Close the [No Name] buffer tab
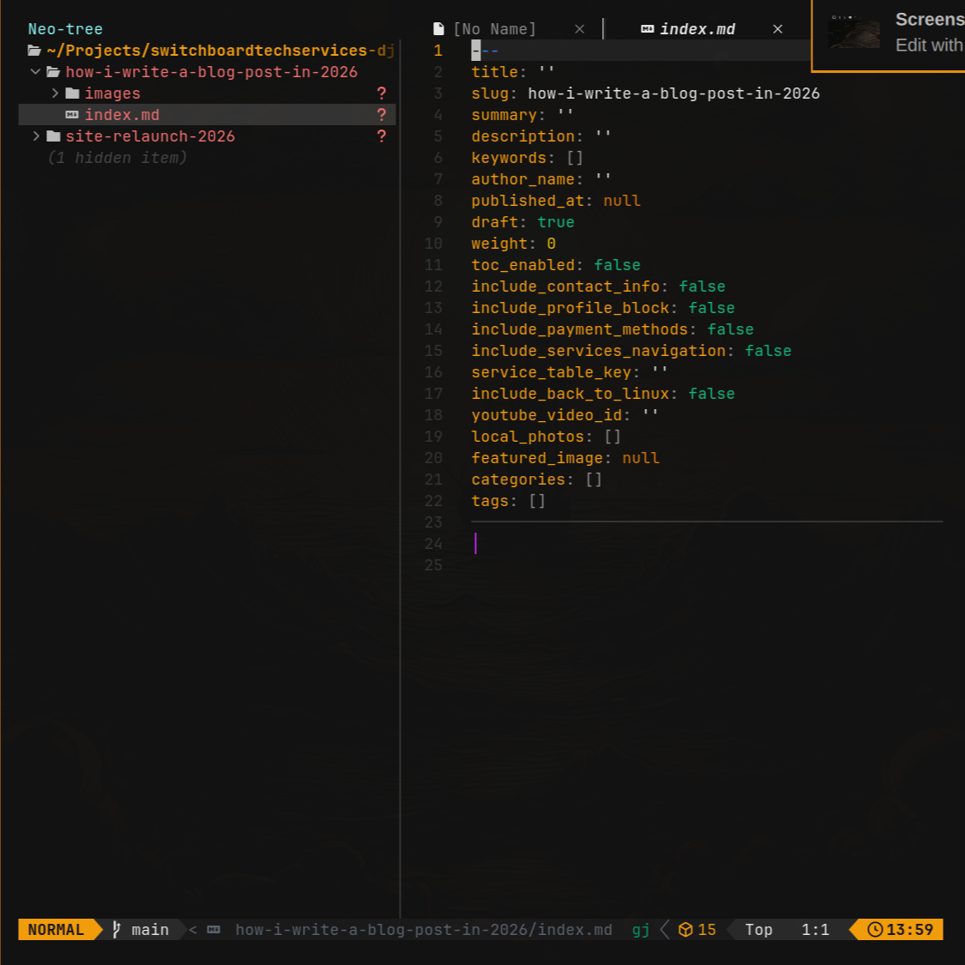Image resolution: width=965 pixels, height=965 pixels. 580,29
